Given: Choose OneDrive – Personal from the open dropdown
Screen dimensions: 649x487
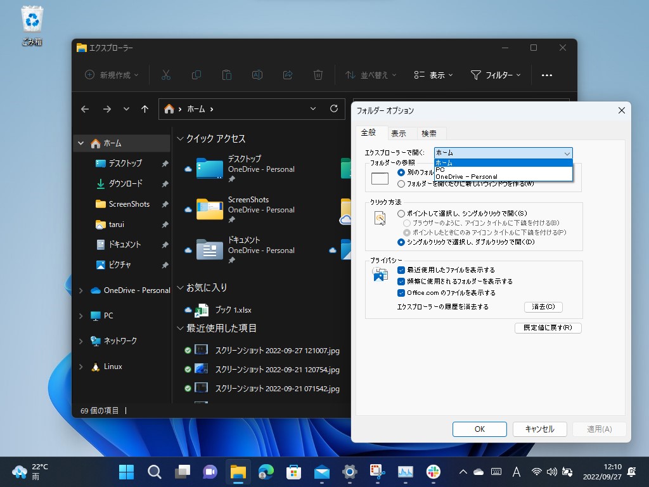Looking at the screenshot, I should pyautogui.click(x=465, y=176).
